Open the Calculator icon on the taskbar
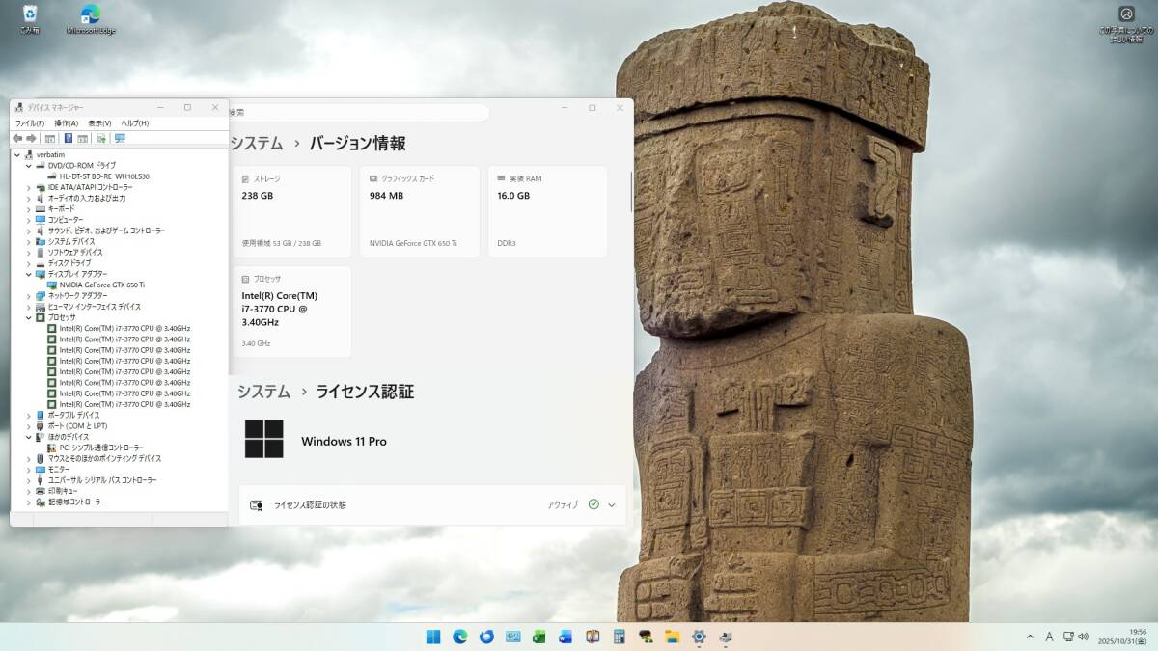 click(x=619, y=637)
